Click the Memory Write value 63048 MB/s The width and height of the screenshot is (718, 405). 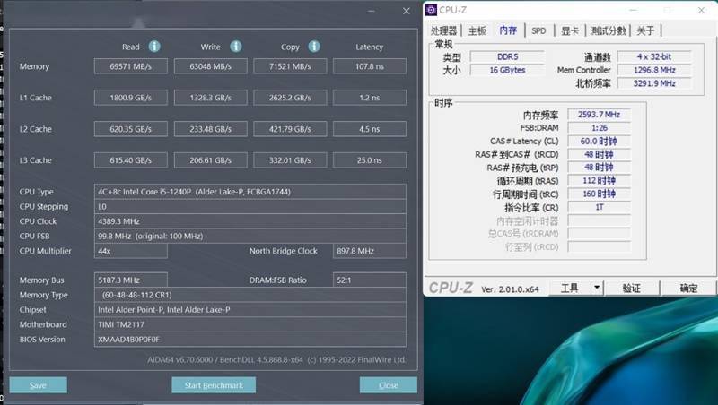(x=211, y=66)
